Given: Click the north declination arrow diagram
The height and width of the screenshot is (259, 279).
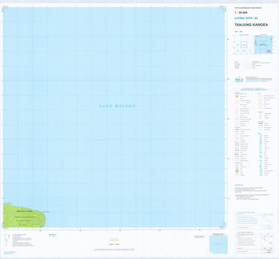Looking at the screenshot, I should coord(6,240).
